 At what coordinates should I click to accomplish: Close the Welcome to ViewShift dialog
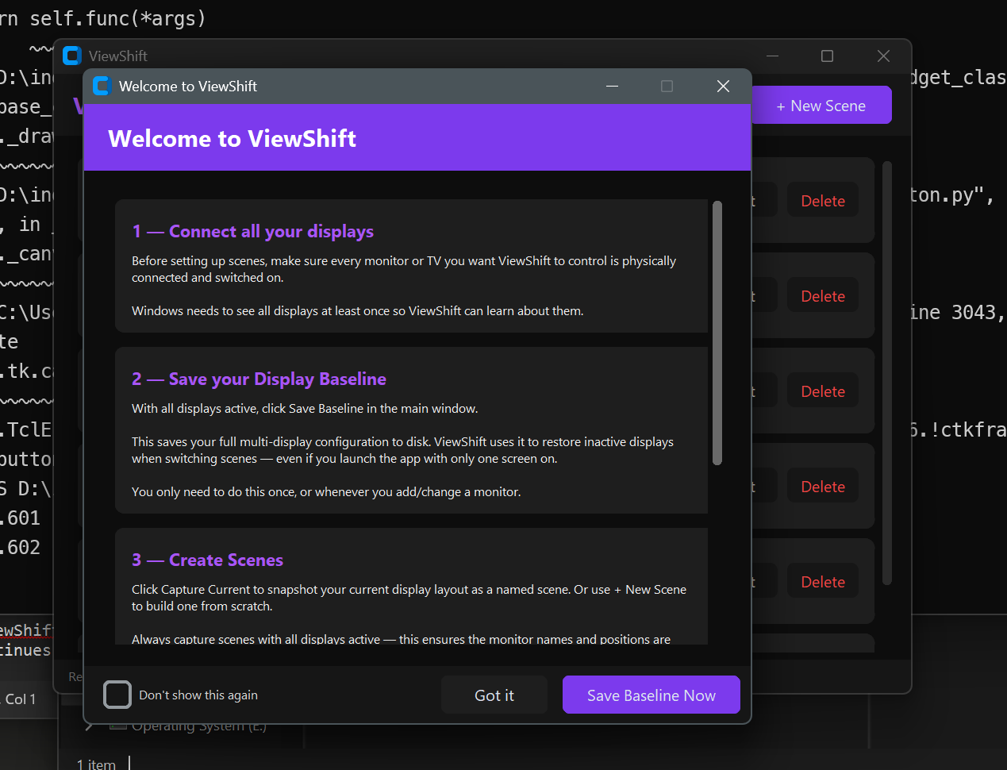coord(723,86)
